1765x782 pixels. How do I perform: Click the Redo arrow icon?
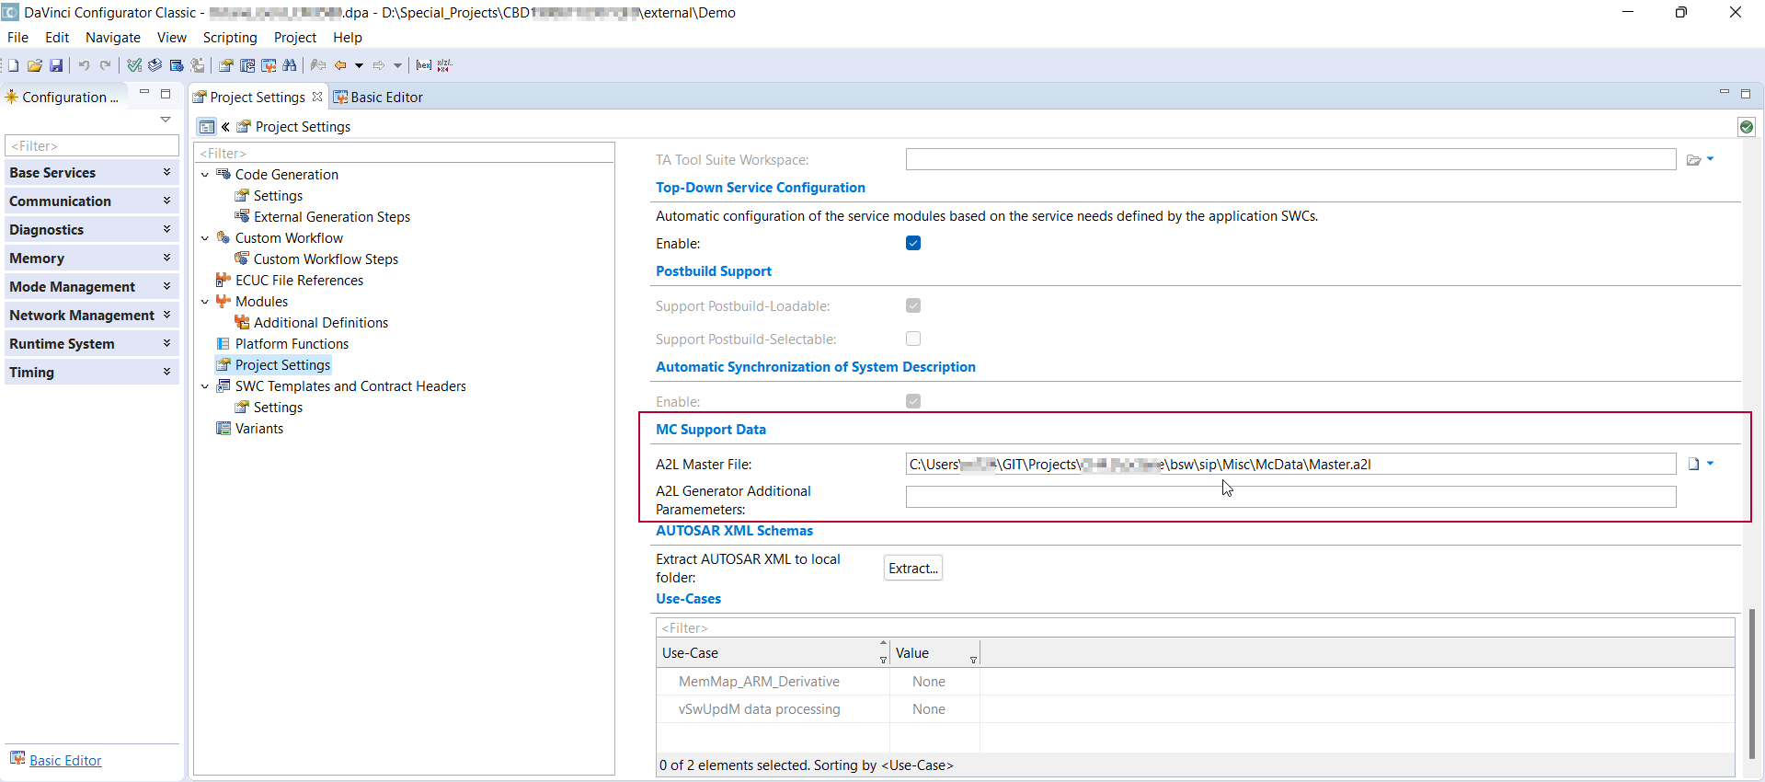(105, 65)
